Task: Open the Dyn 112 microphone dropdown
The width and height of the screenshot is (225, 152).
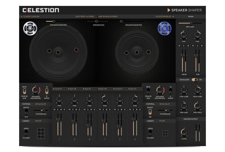Action: (x=102, y=89)
